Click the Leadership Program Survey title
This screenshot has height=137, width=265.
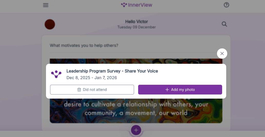[112, 71]
